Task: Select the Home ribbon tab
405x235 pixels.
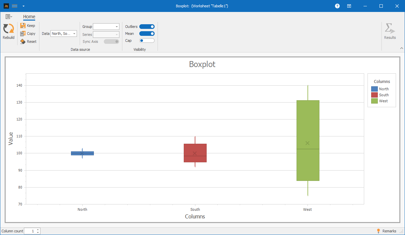Action: pos(29,17)
